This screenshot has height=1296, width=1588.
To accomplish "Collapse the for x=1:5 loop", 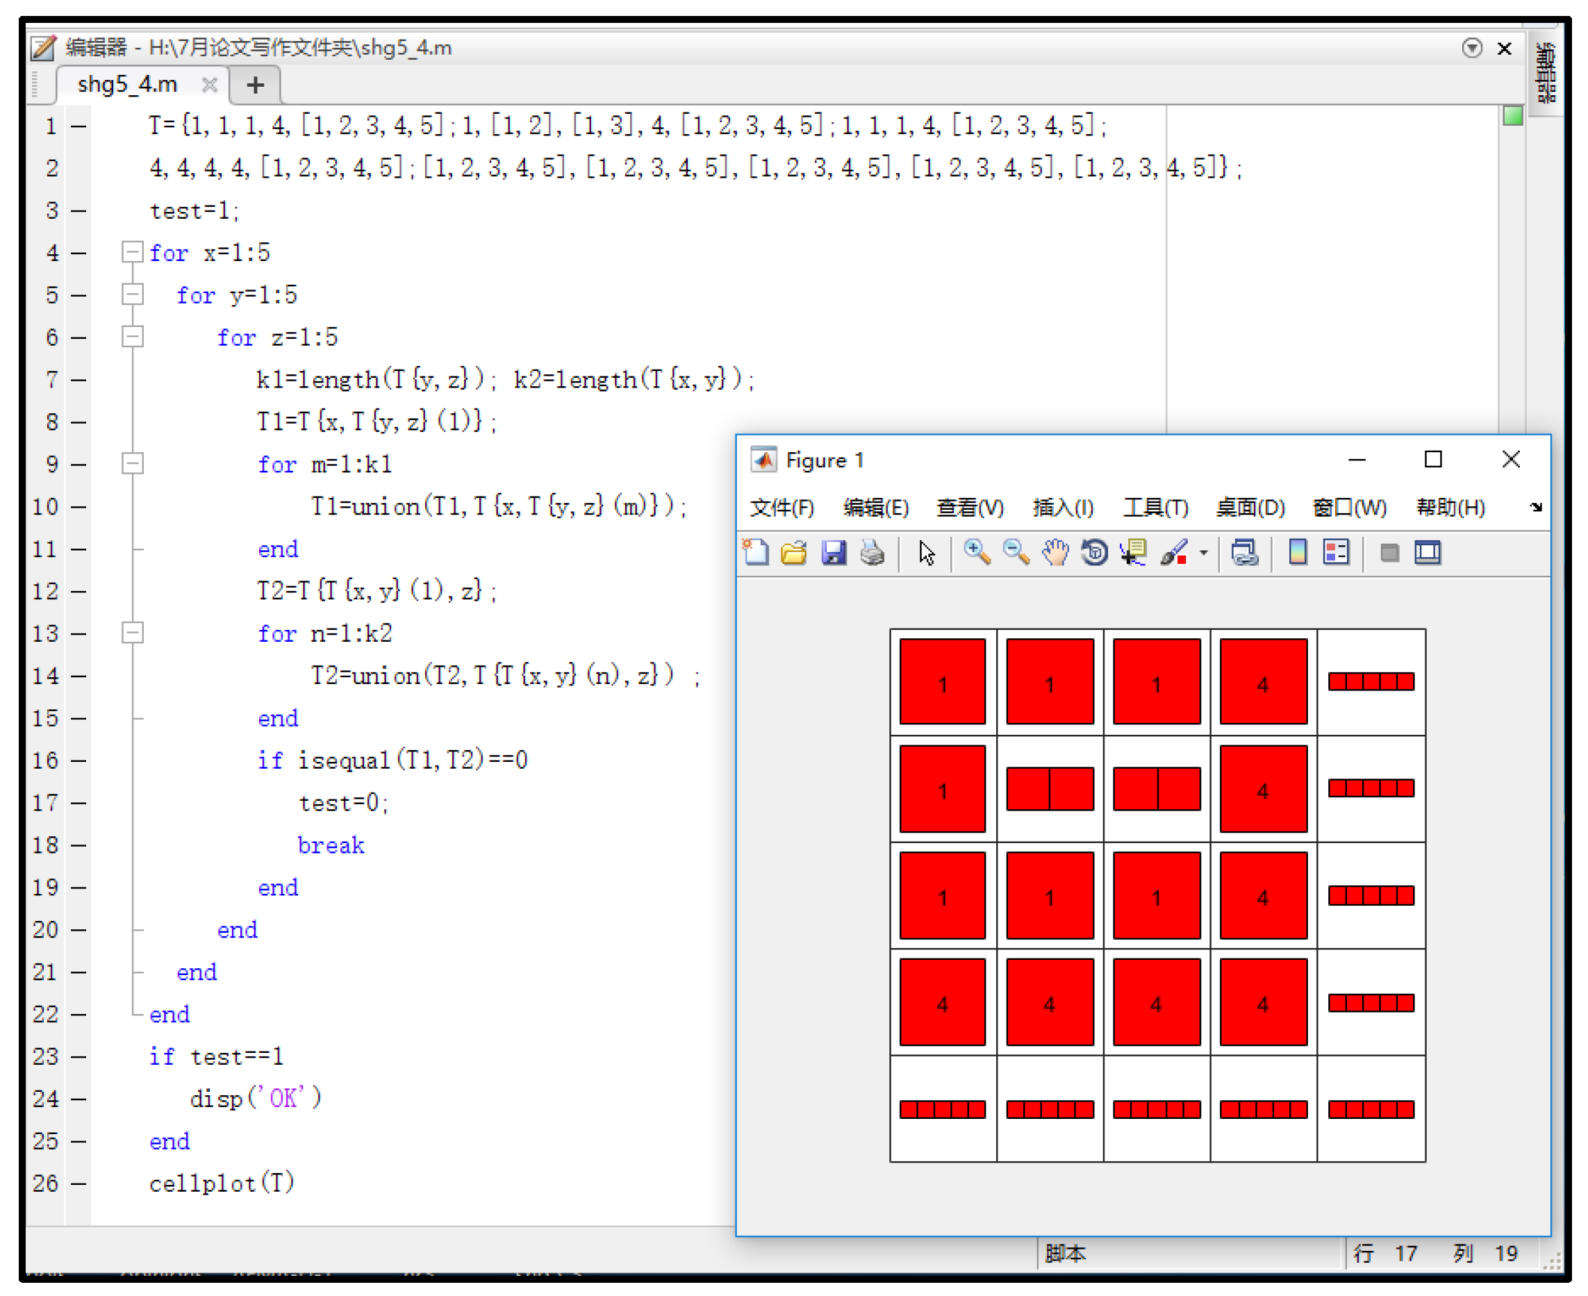I will [x=132, y=252].
